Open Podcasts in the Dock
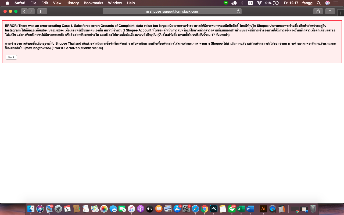Viewport: 344px width, 215px height. tap(141, 209)
